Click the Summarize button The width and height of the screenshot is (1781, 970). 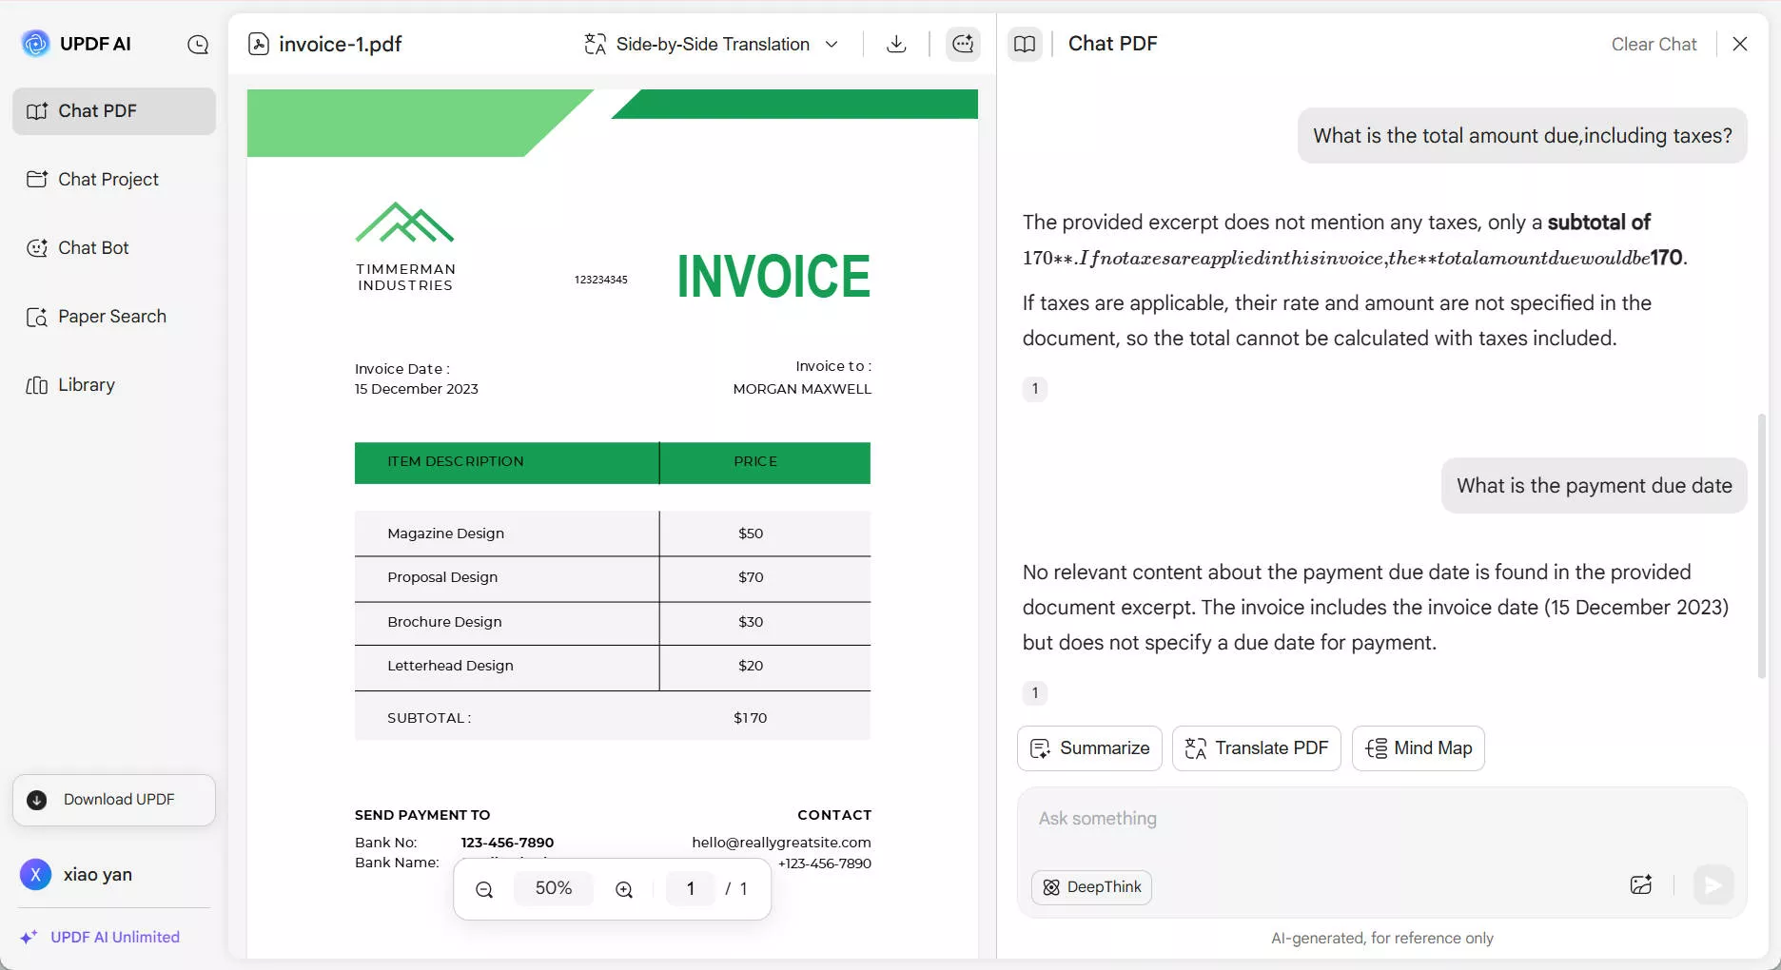pyautogui.click(x=1089, y=748)
